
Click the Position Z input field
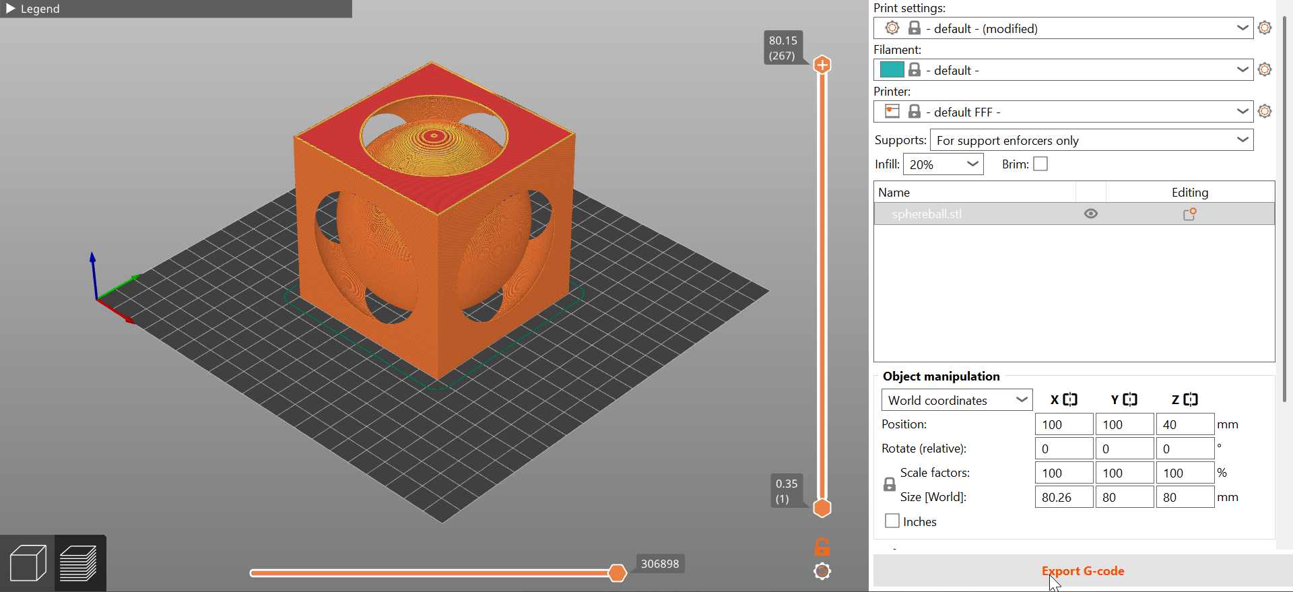(1185, 424)
